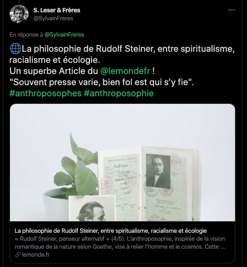
Task: Click the chain link icon beside lemonde.fr
Action: click(17, 254)
